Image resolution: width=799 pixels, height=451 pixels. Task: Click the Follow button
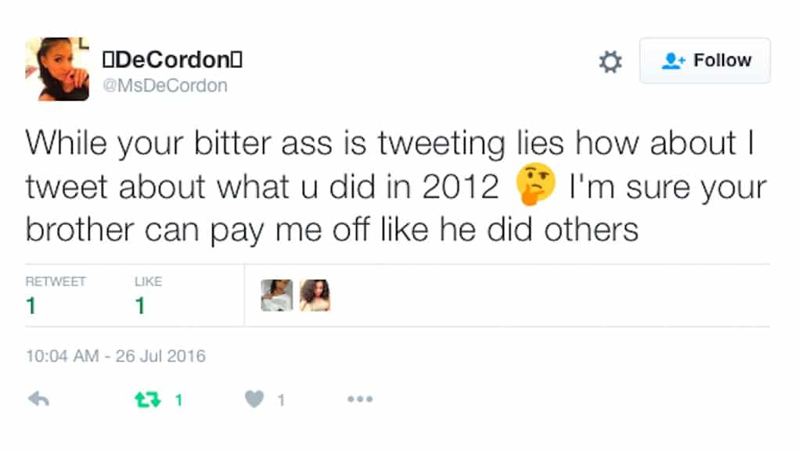tap(705, 60)
